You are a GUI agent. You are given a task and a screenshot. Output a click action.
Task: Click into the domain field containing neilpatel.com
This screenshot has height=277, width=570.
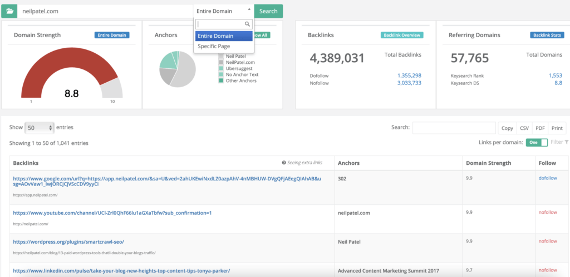coord(105,11)
